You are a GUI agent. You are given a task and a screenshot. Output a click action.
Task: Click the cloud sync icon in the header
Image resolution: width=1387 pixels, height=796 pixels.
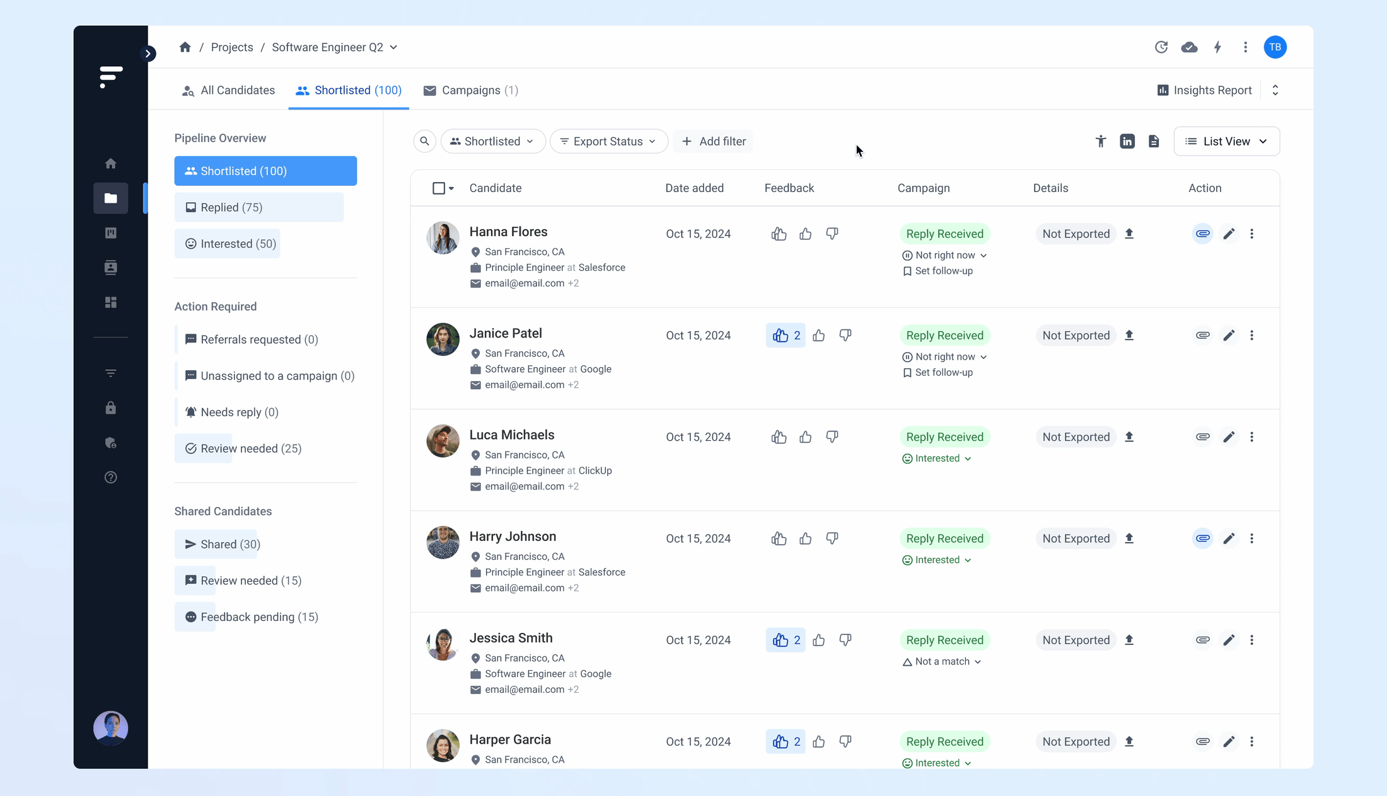[x=1189, y=47]
